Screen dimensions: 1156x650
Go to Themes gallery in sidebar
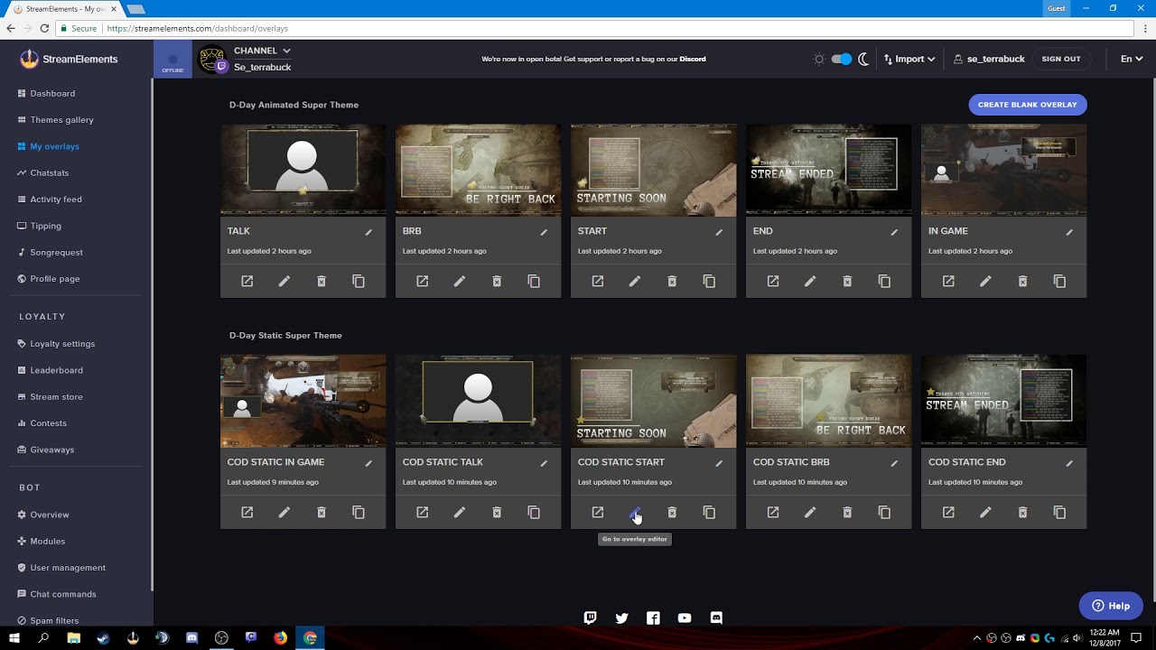[x=61, y=120]
